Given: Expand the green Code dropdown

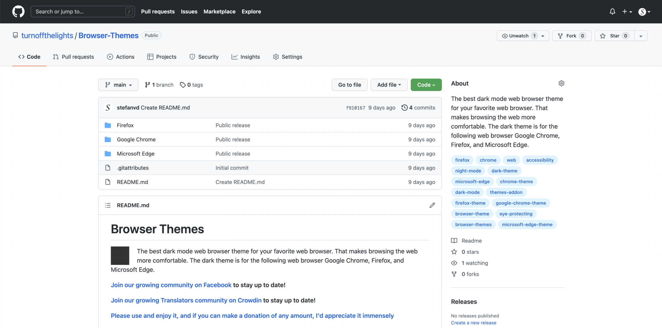Looking at the screenshot, I should 426,85.
